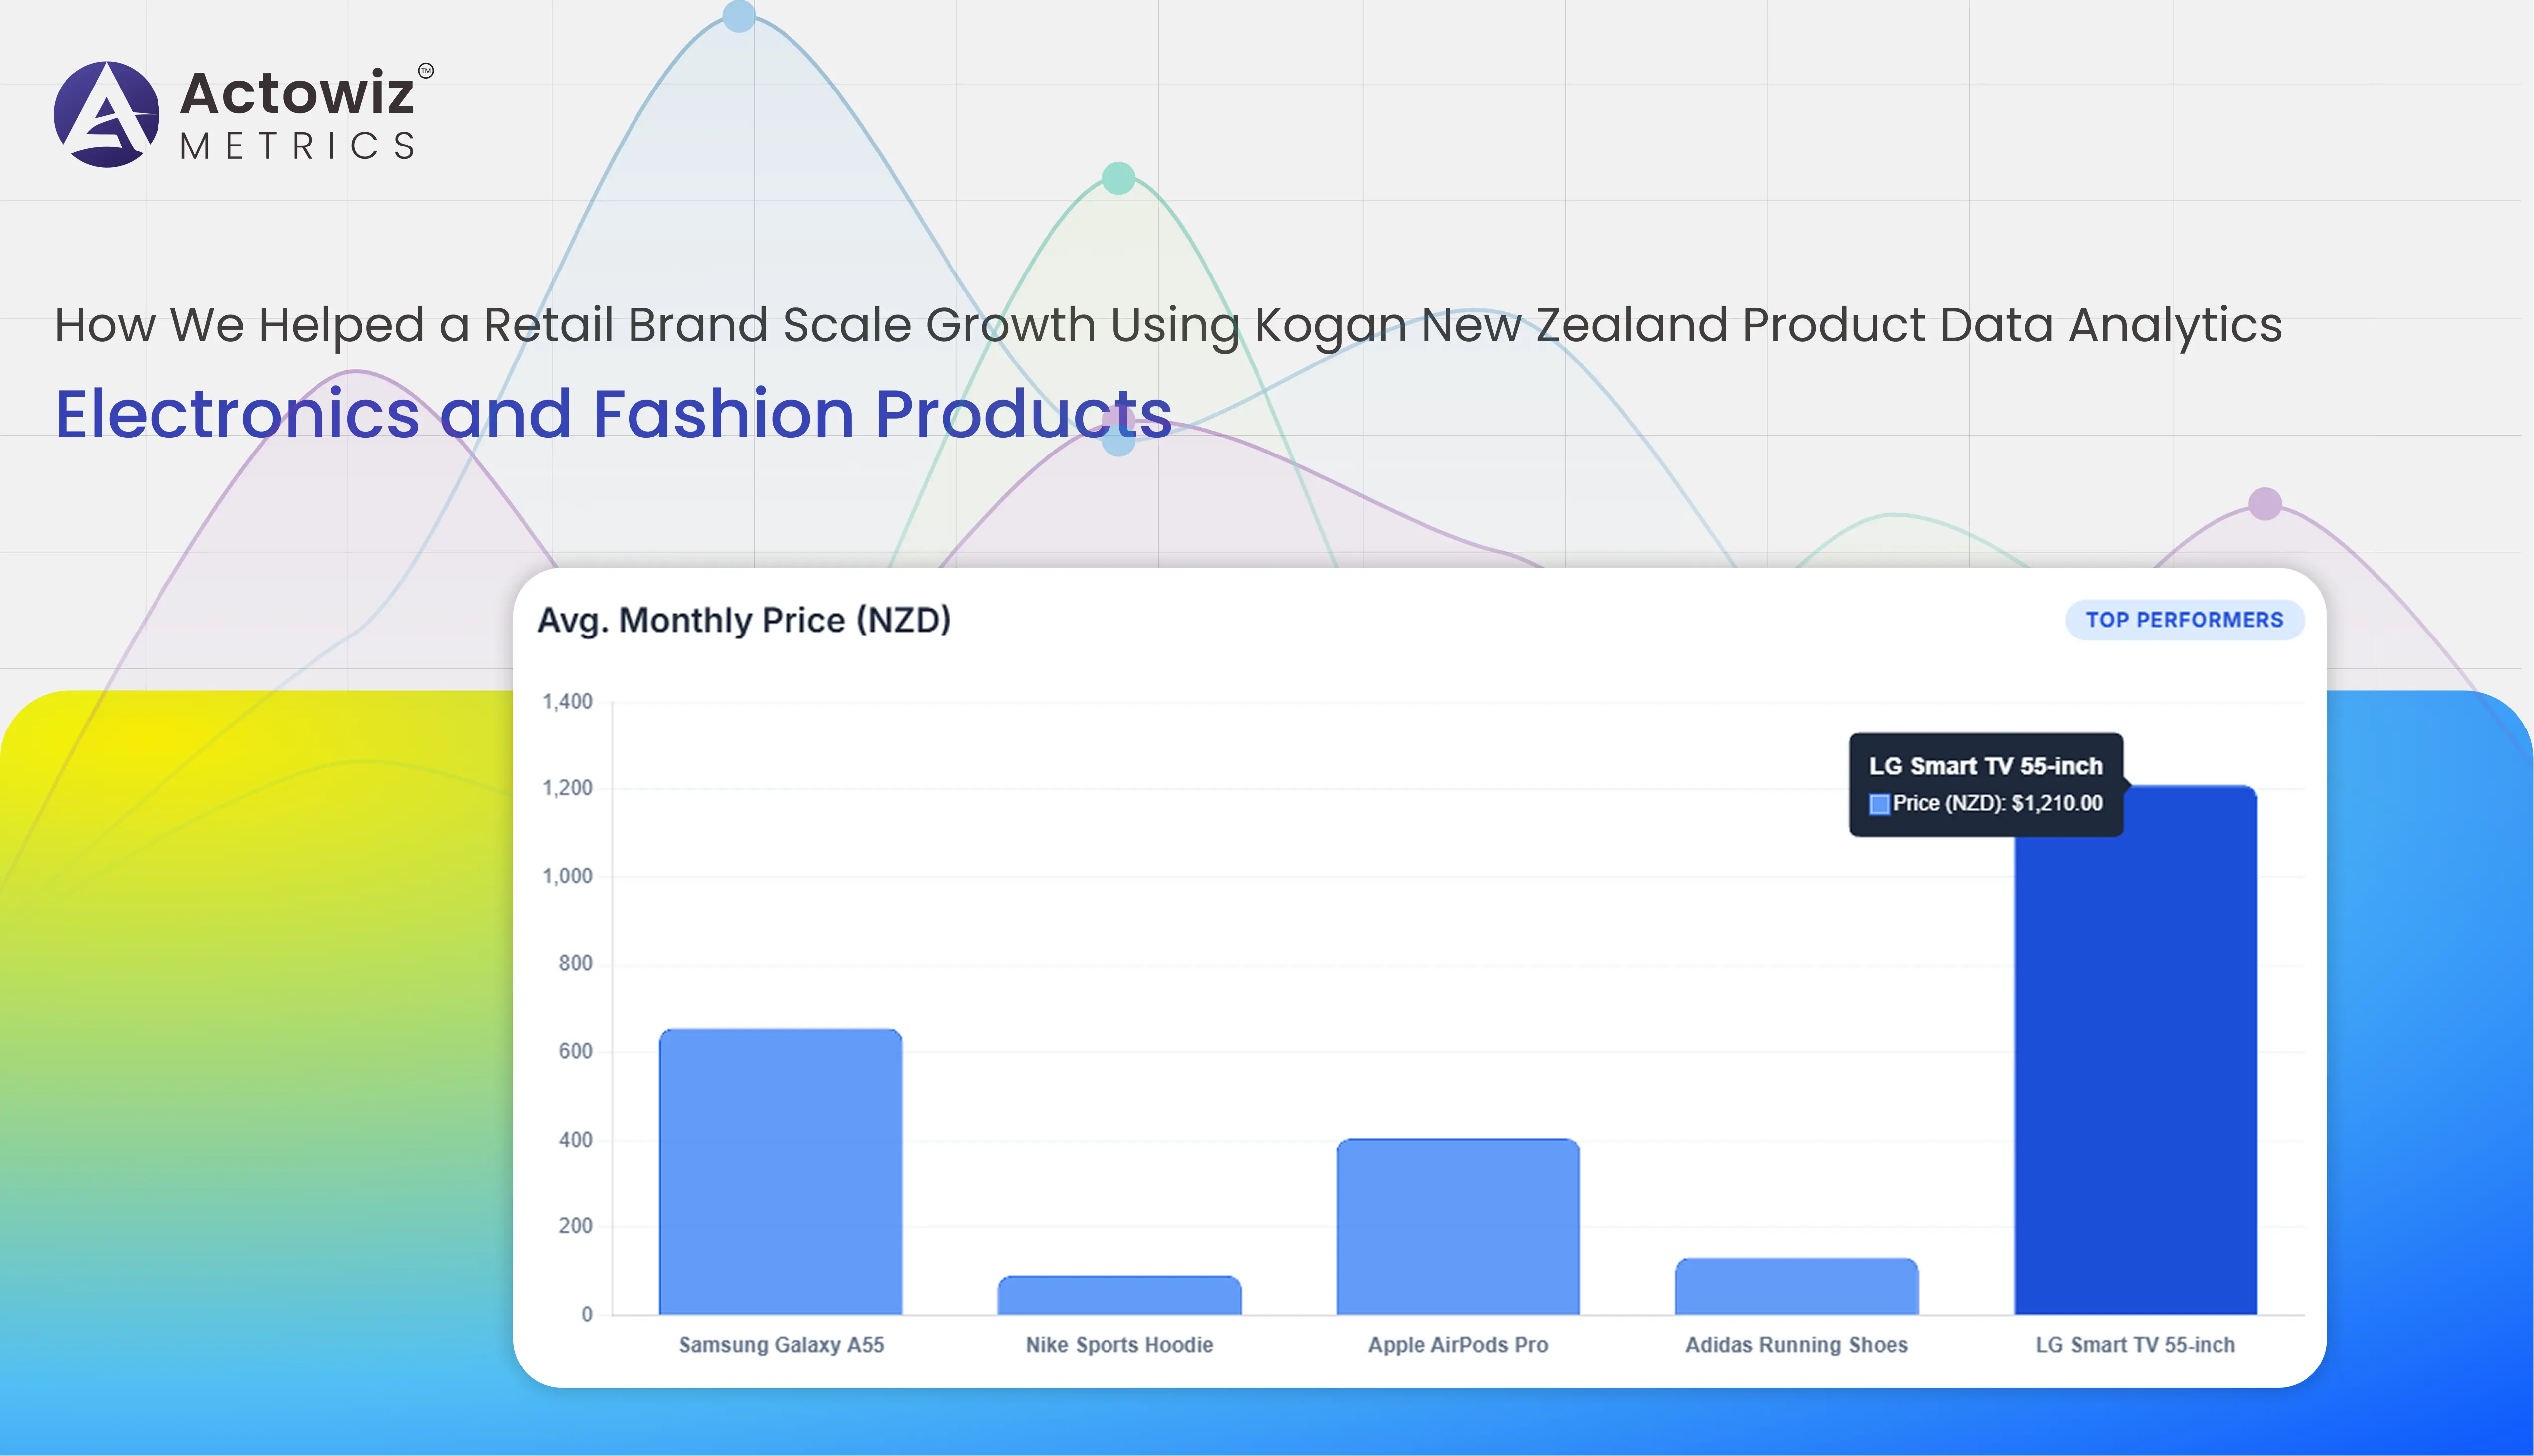Select the Adidas Running Shoes bar
Image resolution: width=2534 pixels, height=1456 pixels.
(1796, 1286)
